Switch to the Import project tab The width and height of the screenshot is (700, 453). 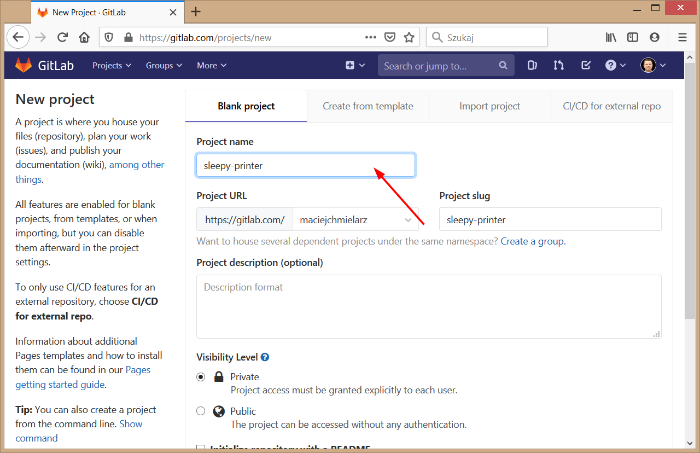(x=489, y=106)
